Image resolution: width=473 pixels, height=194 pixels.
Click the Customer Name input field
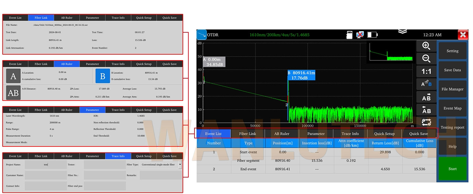coord(46,175)
